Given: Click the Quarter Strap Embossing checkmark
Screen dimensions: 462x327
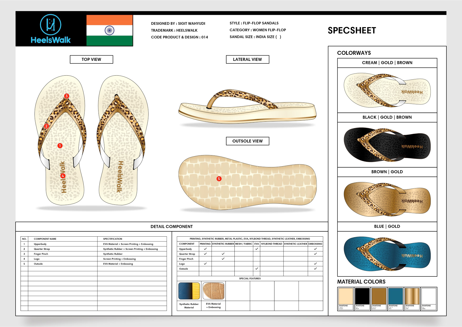Looking at the screenshot, I should tap(315, 254).
